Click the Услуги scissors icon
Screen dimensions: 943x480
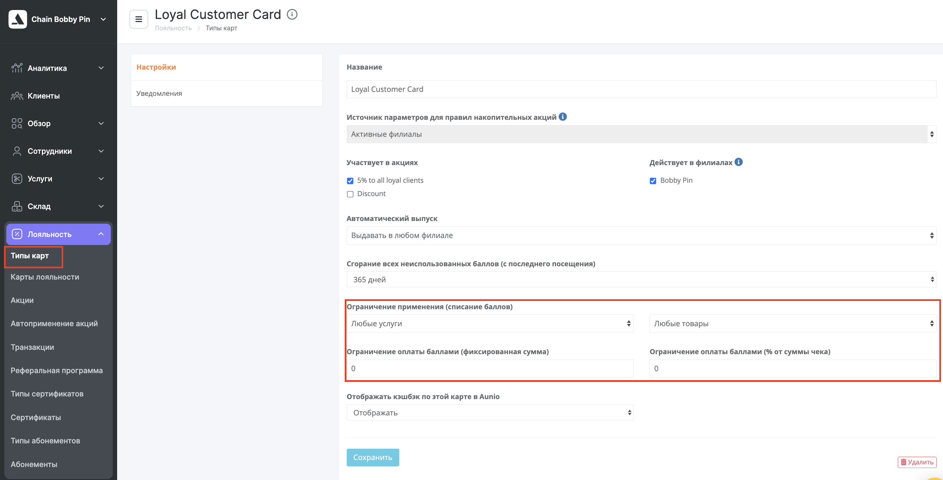(x=17, y=179)
